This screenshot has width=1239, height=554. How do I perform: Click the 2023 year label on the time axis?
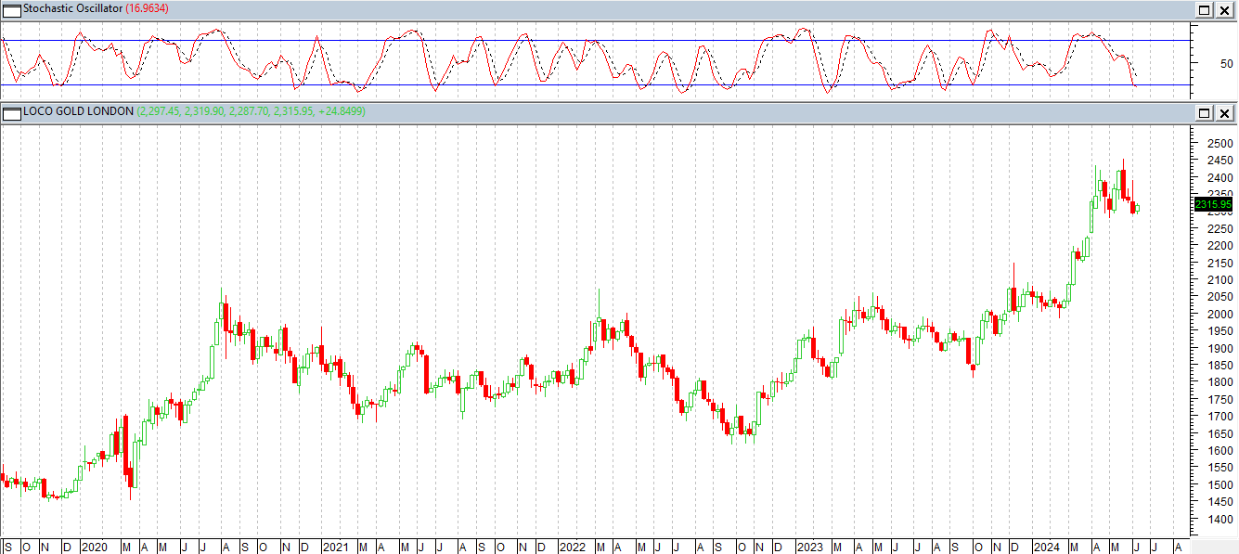(810, 547)
